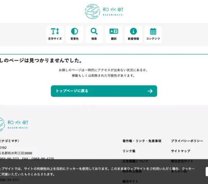Open the 翻訳 translation option
The image size is (208, 184).
click(x=114, y=34)
